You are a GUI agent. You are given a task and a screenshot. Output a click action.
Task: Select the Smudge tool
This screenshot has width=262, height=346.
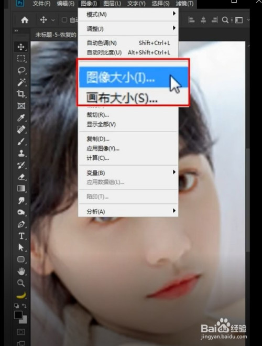tap(21, 200)
